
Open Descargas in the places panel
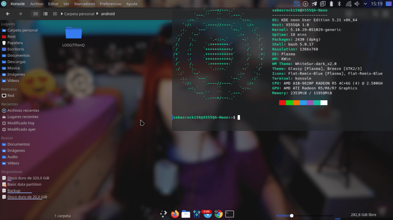17,62
